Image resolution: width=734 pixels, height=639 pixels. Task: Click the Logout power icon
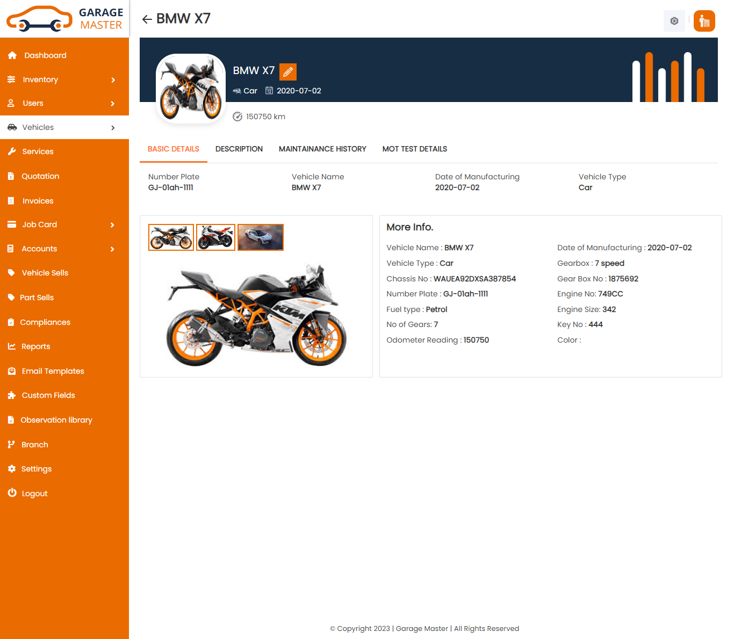[12, 493]
